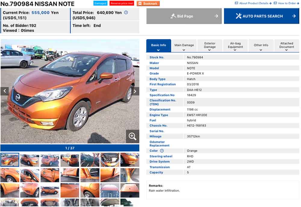Click chevron under Other Info tab
This screenshot has width=301, height=207.
pyautogui.click(x=261, y=50)
